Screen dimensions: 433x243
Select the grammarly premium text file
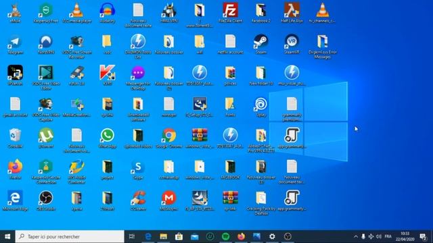(292, 109)
